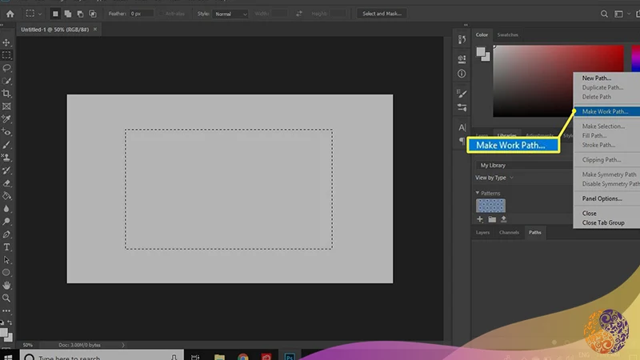The width and height of the screenshot is (640, 360).
Task: Select the Pen tool
Action: 7,234
